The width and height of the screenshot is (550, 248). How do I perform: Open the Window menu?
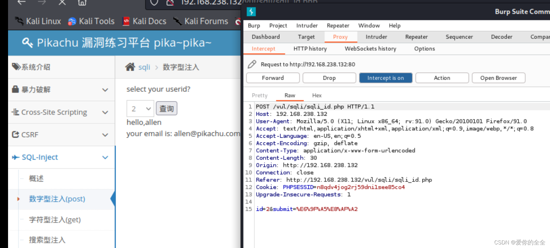coord(369,26)
